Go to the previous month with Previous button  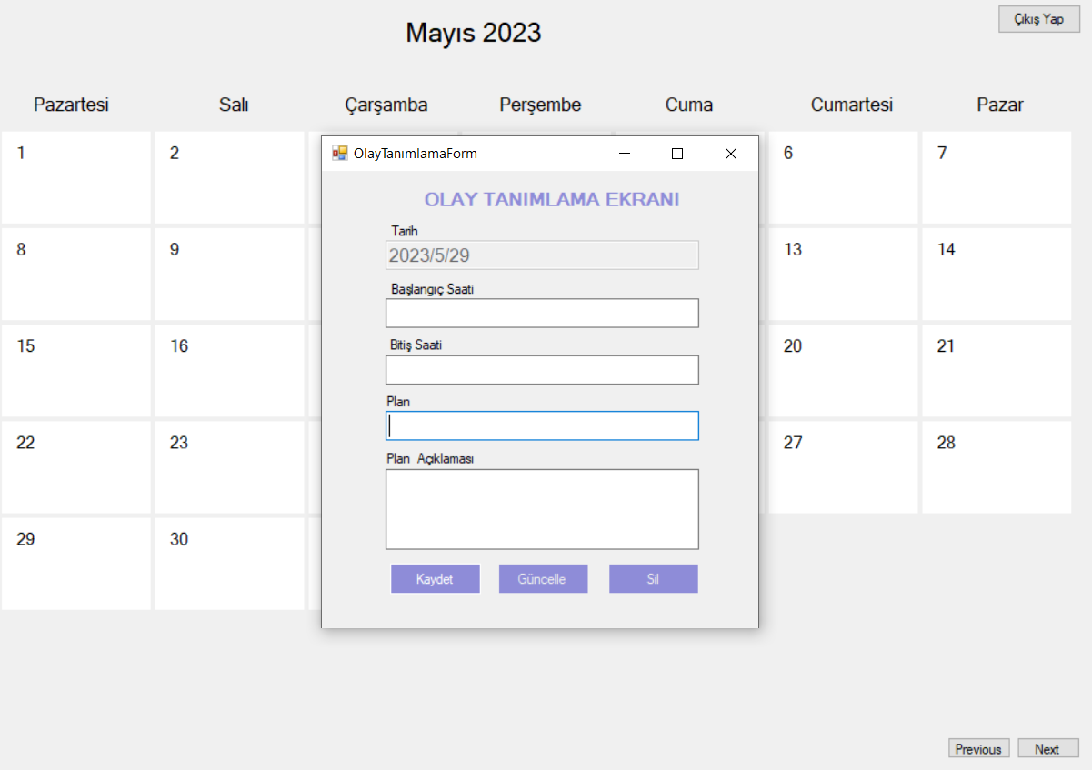point(978,748)
